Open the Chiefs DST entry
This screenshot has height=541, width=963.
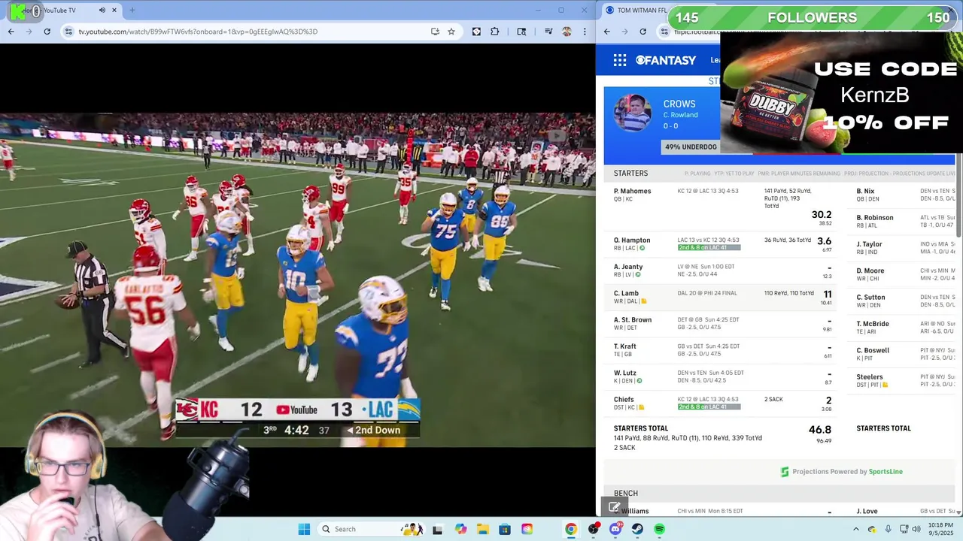coord(624,400)
